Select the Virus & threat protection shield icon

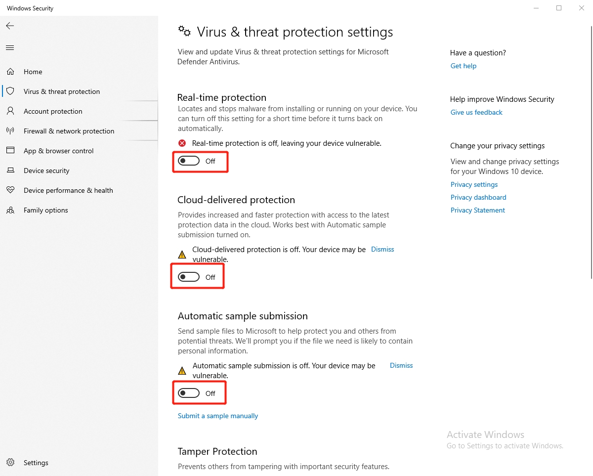click(10, 91)
